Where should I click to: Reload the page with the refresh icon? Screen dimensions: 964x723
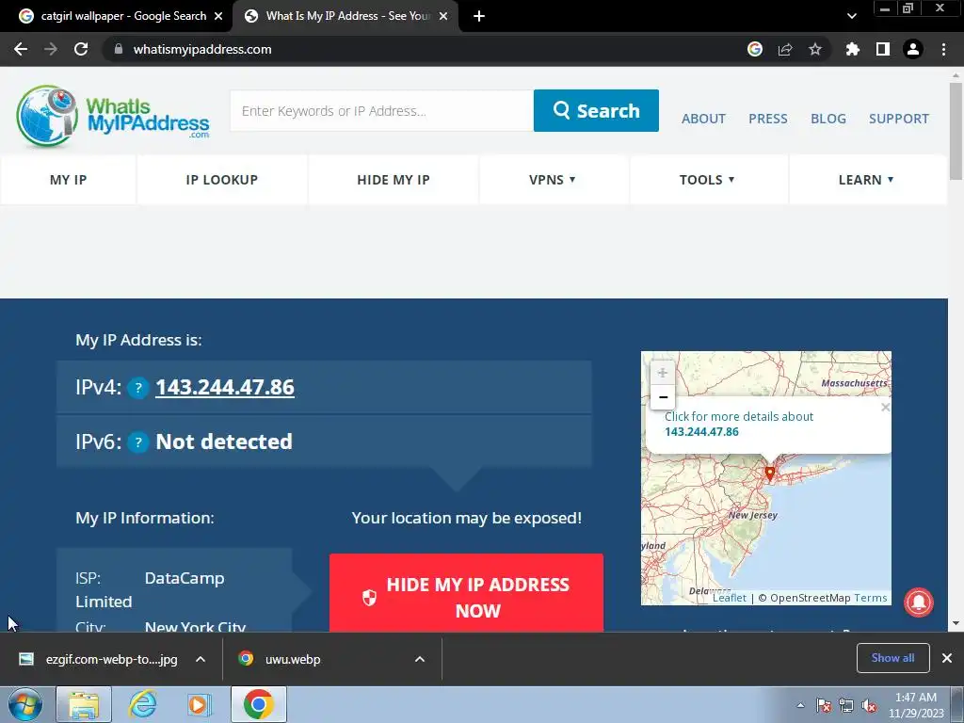pos(81,49)
